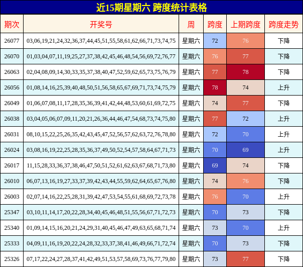Click winning numbers of issue 26024

coord(101,150)
